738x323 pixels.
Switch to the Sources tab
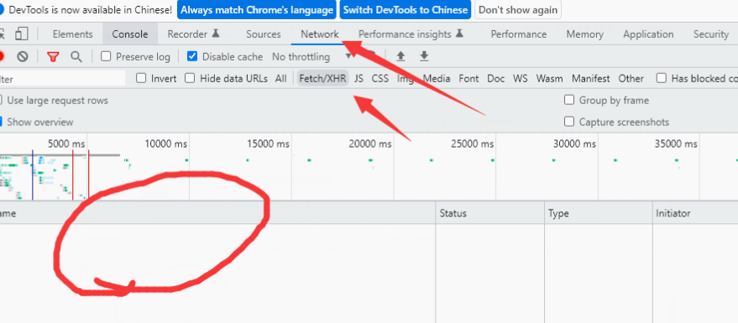263,34
